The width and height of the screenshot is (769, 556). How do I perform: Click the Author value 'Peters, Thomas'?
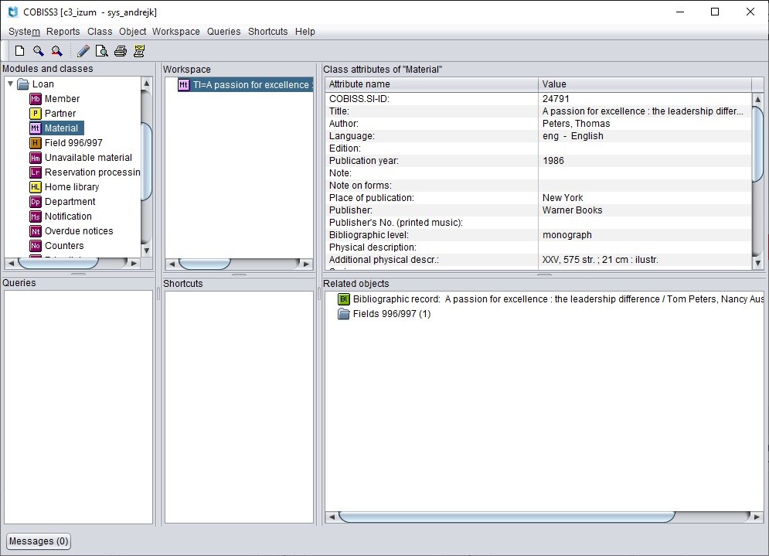(577, 124)
